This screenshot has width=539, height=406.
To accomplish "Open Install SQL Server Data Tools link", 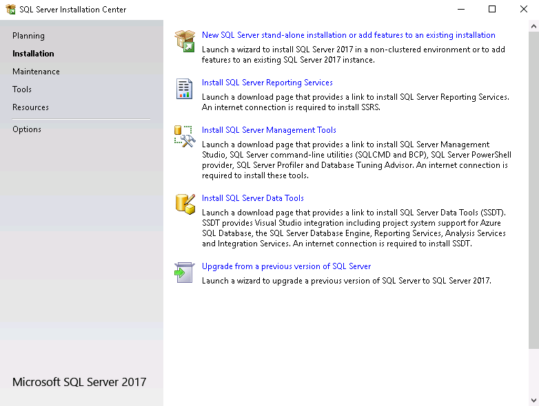I will [x=253, y=198].
